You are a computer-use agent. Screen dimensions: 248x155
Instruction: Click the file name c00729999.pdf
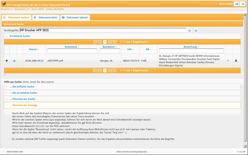[55, 61]
